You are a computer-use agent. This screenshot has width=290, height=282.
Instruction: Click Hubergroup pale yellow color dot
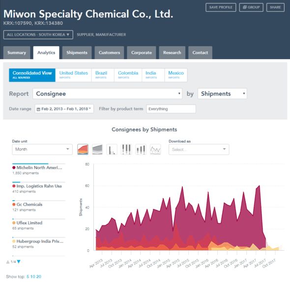14,241
